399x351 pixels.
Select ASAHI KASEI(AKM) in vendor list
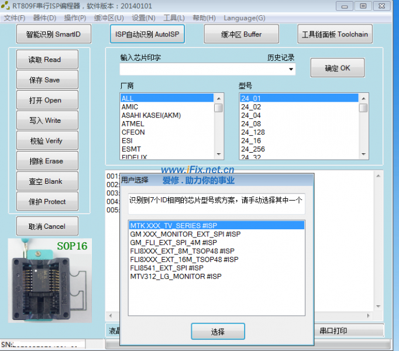pyautogui.click(x=167, y=115)
